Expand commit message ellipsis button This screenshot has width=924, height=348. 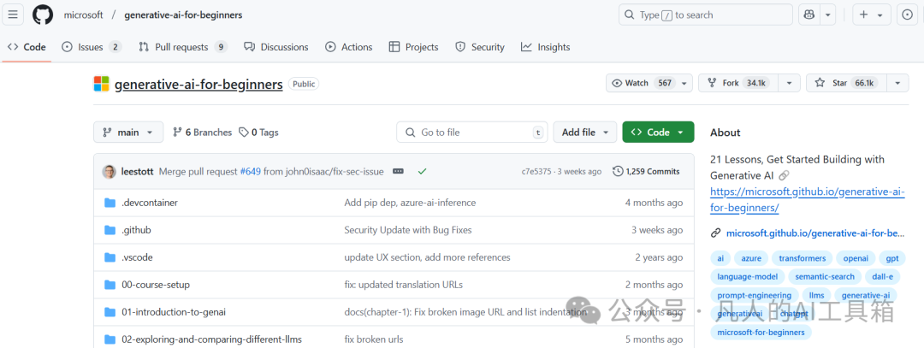[x=399, y=172]
